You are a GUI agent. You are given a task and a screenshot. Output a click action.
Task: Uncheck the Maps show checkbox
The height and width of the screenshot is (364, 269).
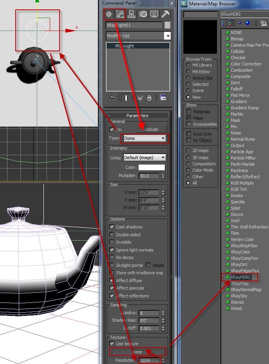tap(189, 118)
